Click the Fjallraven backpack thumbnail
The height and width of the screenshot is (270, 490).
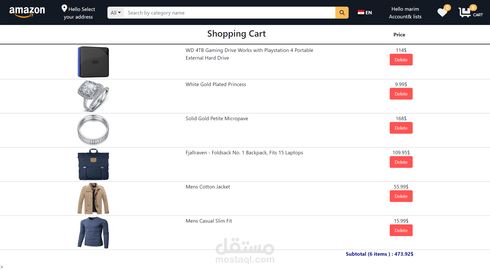pyautogui.click(x=93, y=164)
